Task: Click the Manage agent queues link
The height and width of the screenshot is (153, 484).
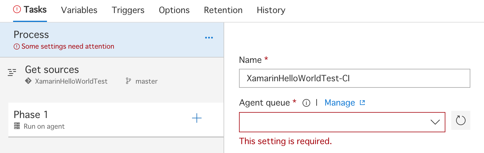Action: pyautogui.click(x=340, y=103)
